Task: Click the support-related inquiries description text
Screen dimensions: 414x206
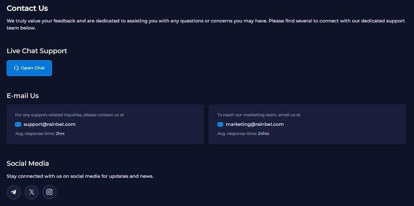Action: click(x=69, y=115)
